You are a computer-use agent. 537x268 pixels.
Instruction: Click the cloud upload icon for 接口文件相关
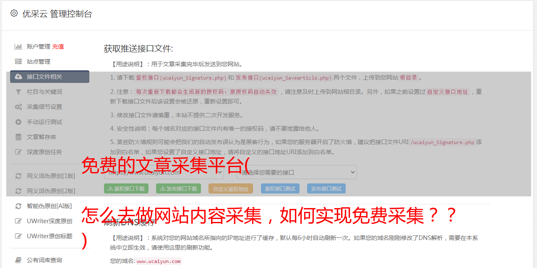tap(18, 77)
